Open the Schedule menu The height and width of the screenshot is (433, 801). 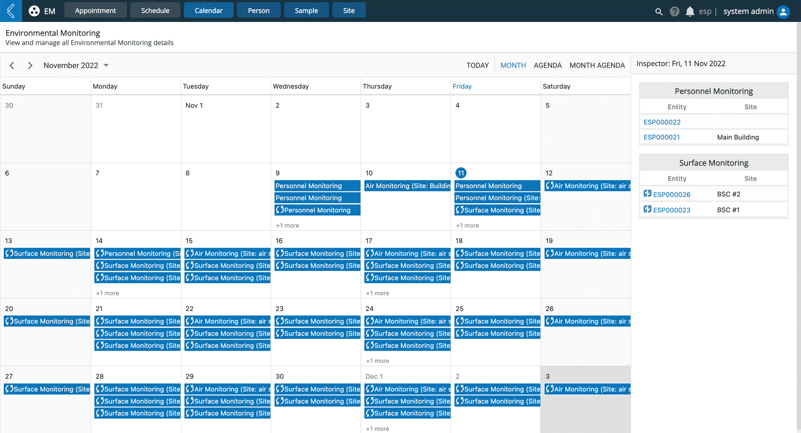click(x=155, y=10)
